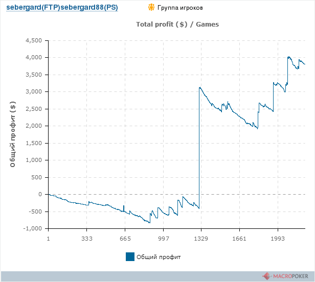Click the y-axis value 4,000
This screenshot has width=315, height=282.
(x=34, y=57)
